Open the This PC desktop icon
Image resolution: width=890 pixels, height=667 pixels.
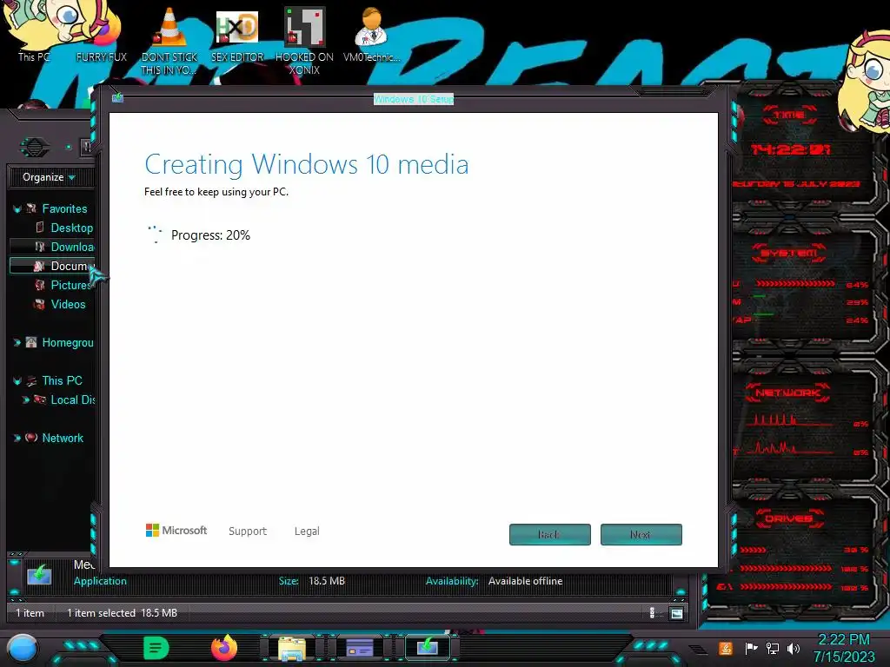click(34, 31)
